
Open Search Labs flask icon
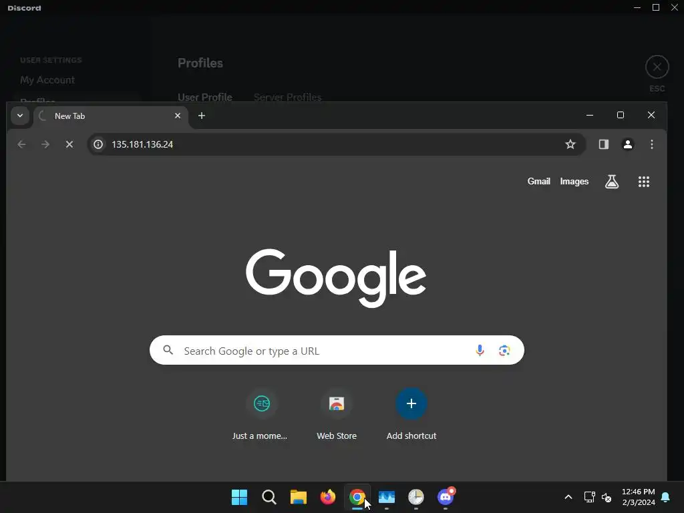[x=612, y=182]
